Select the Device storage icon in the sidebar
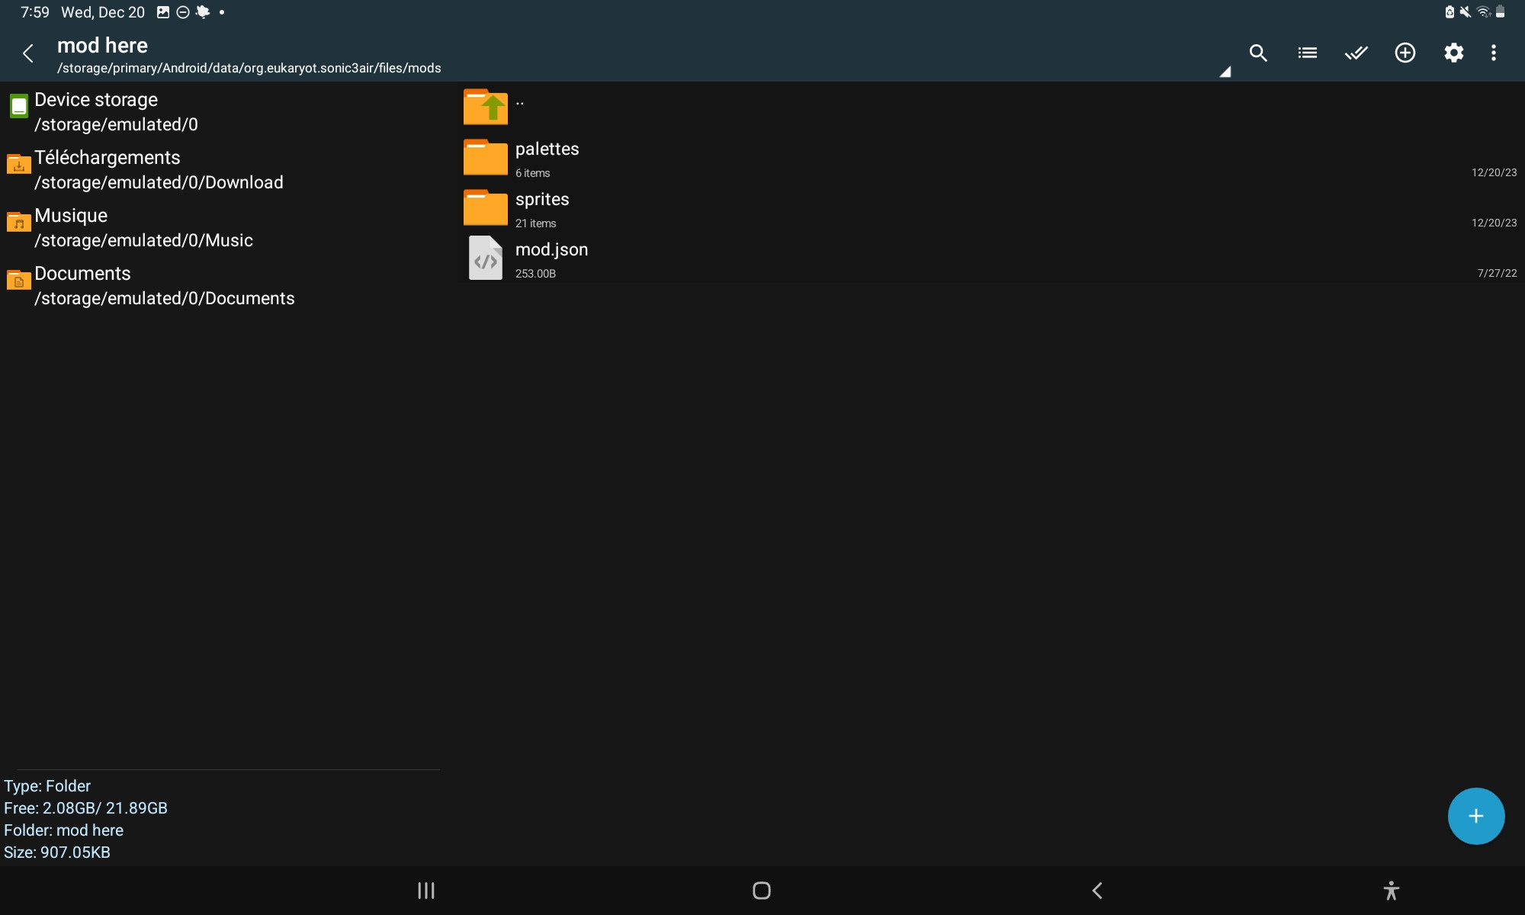Screen dimensions: 1525x915 pyautogui.click(x=19, y=106)
